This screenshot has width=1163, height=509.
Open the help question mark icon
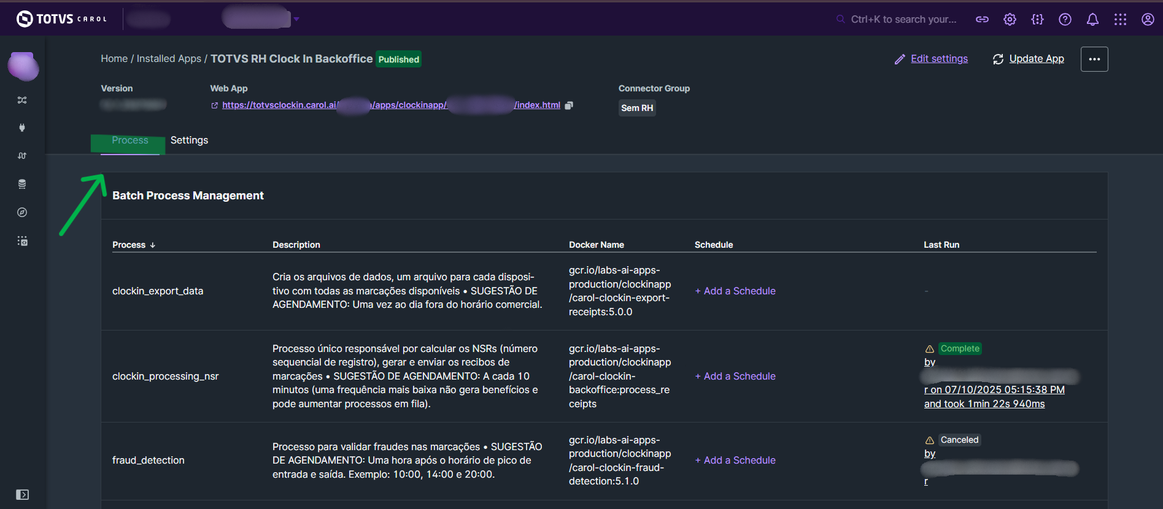1065,20
